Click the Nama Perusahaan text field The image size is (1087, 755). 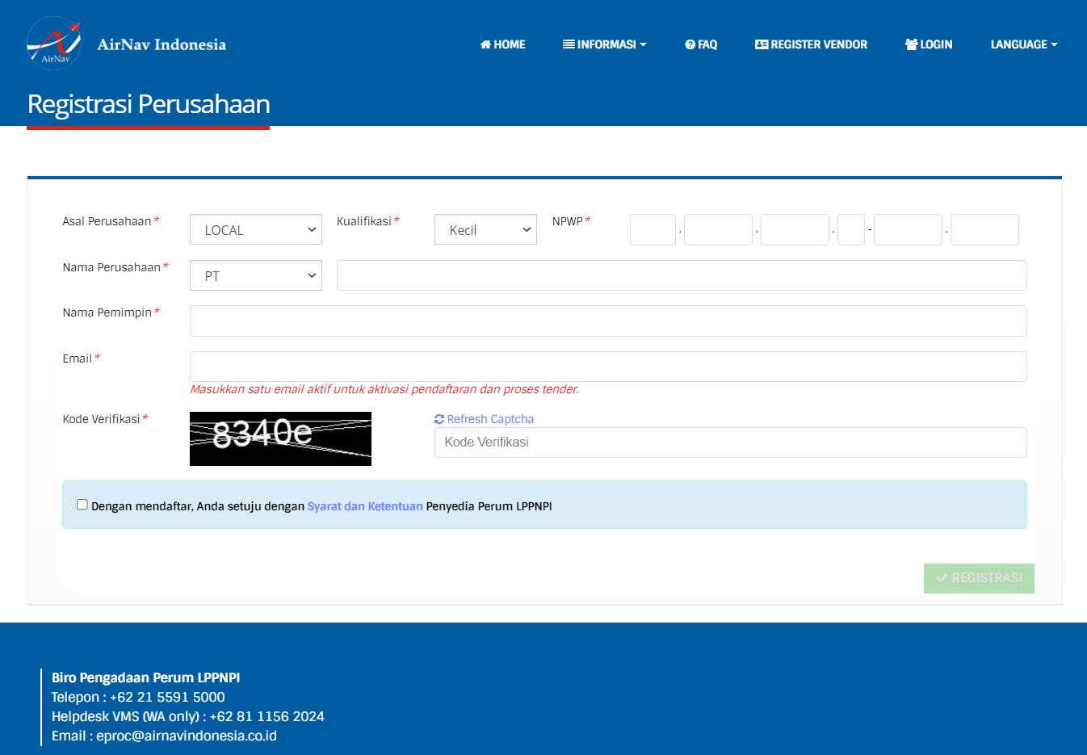tap(682, 275)
